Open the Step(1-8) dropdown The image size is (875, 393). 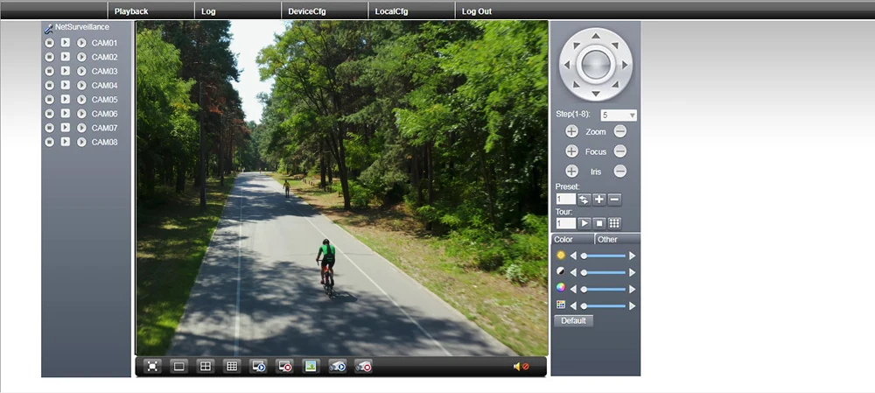618,115
